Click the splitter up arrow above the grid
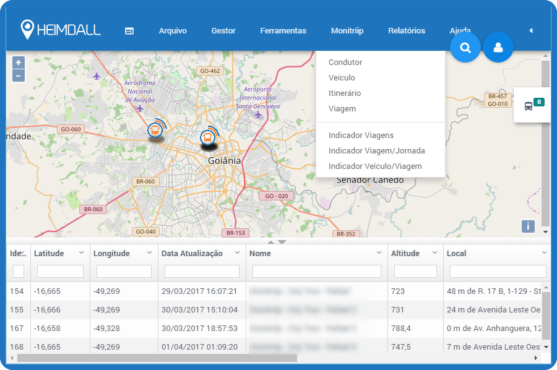This screenshot has width=557, height=370. tap(270, 242)
